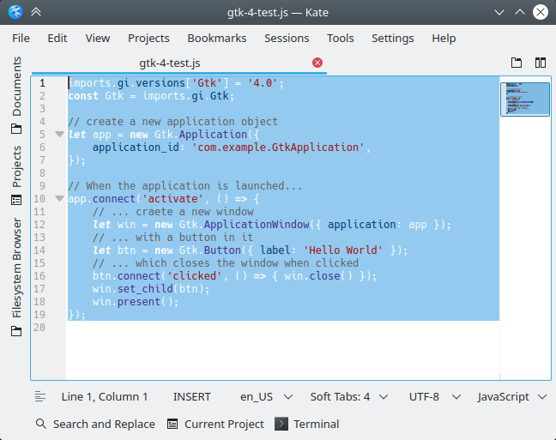Viewport: 556px width, 440px height.
Task: Minimize the Kate window
Action: pos(499,12)
